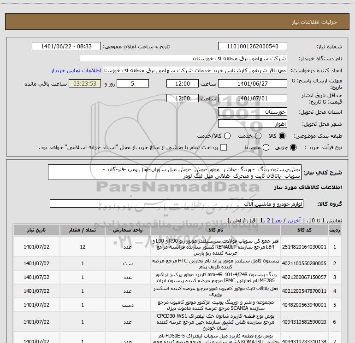Click the شهر محل تحویل اهواز field
355x343 pixels.
click(x=252, y=124)
